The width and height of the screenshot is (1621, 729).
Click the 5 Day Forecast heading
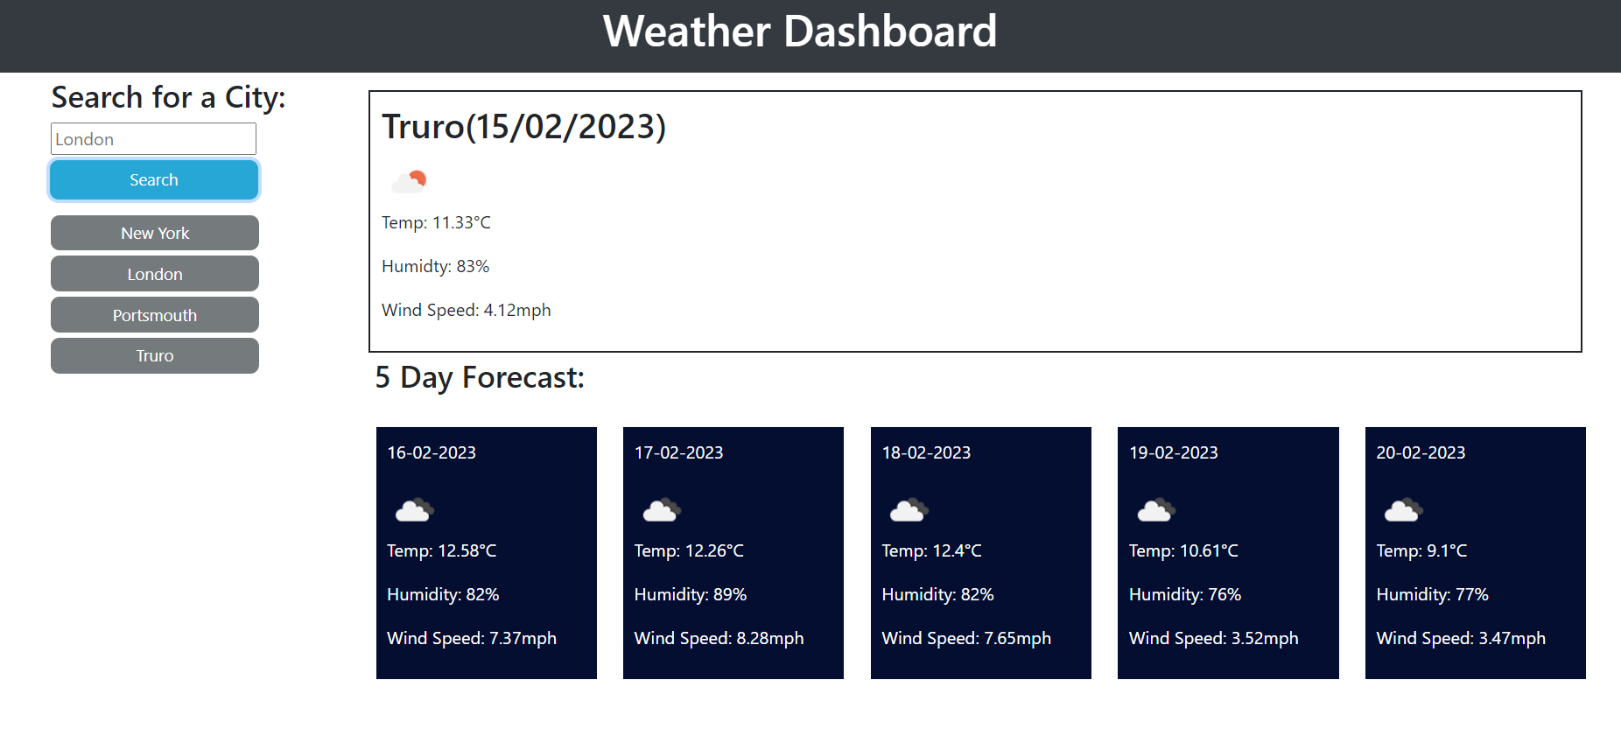point(480,378)
